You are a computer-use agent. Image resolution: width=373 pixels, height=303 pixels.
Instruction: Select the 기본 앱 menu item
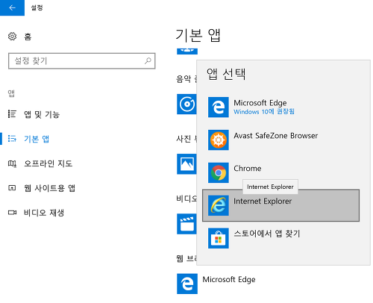[x=37, y=139]
